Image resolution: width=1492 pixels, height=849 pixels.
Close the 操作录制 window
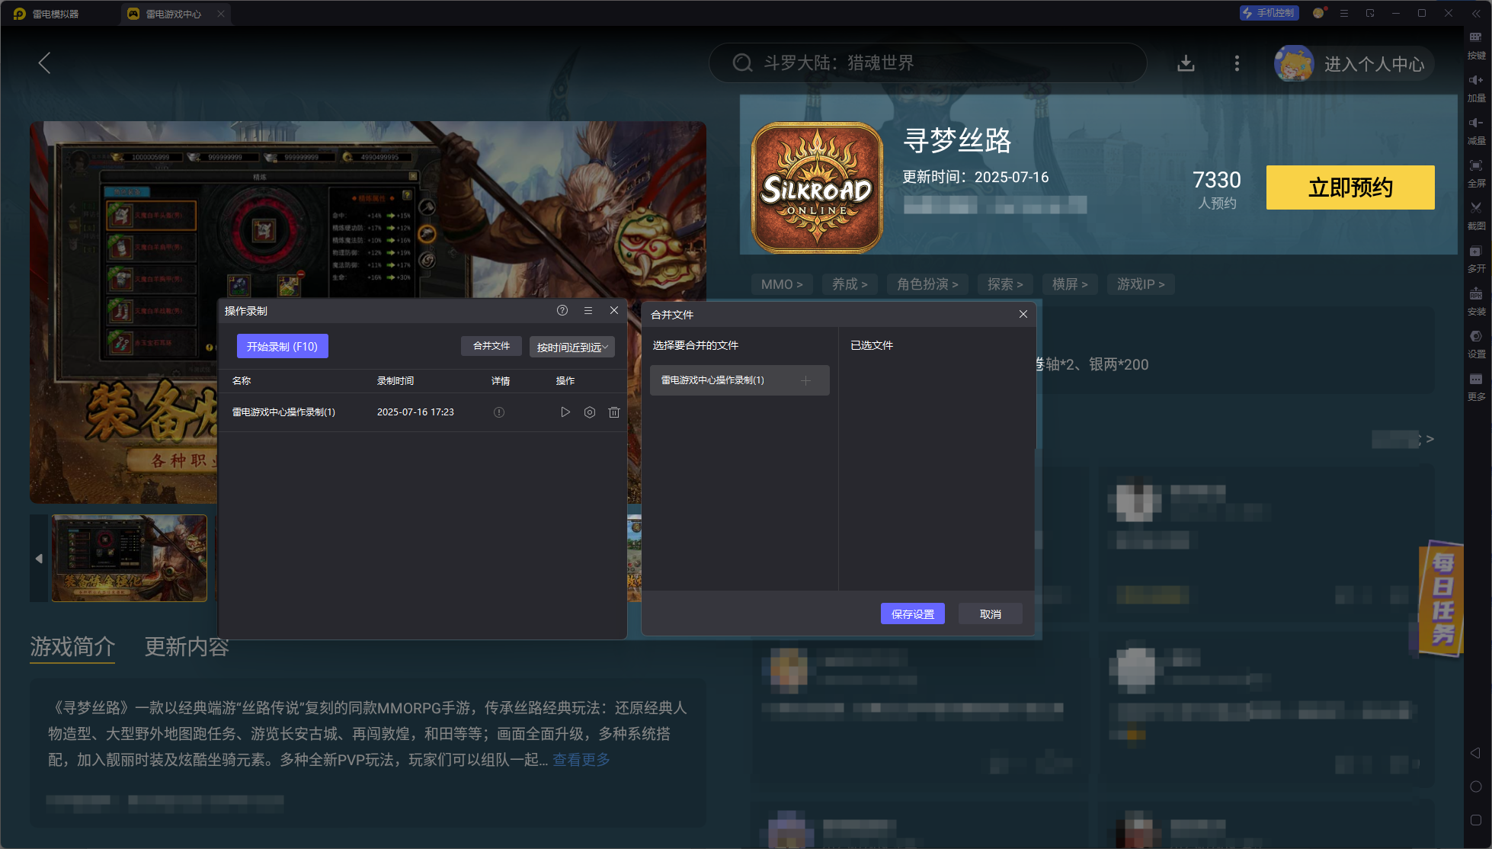[614, 310]
